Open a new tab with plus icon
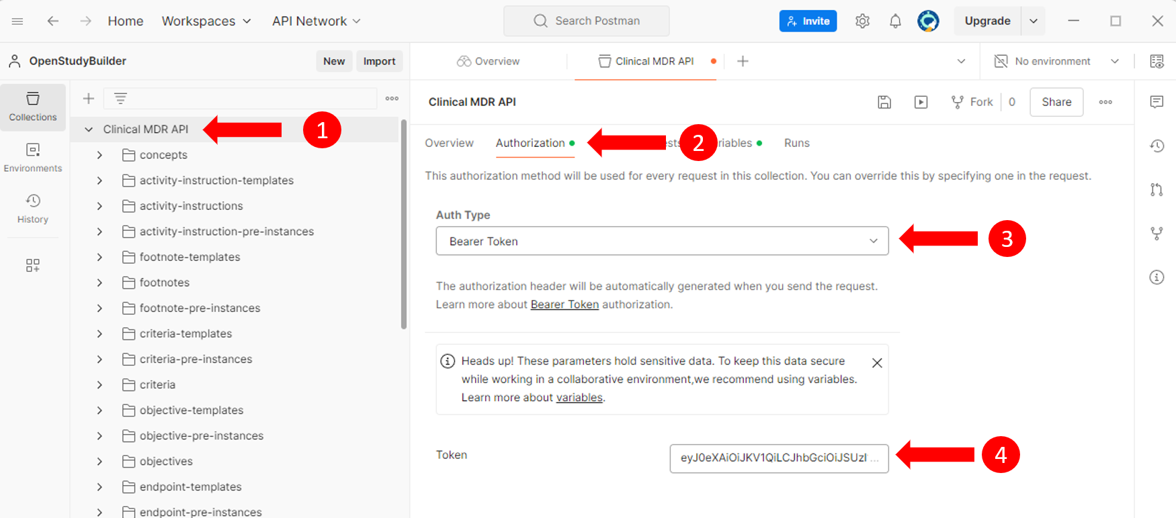This screenshot has width=1176, height=518. [x=743, y=61]
